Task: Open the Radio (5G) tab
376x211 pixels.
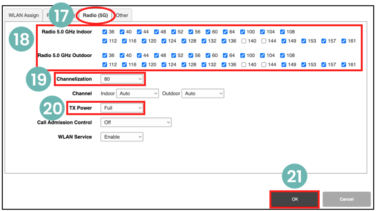Action: point(95,15)
